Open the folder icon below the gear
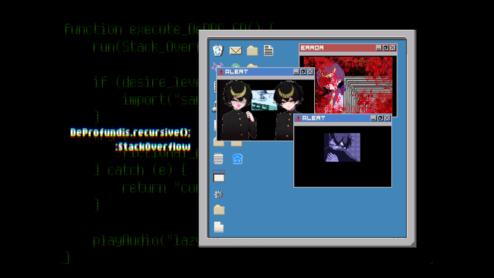Screen dimensions: 494x278 219,210
